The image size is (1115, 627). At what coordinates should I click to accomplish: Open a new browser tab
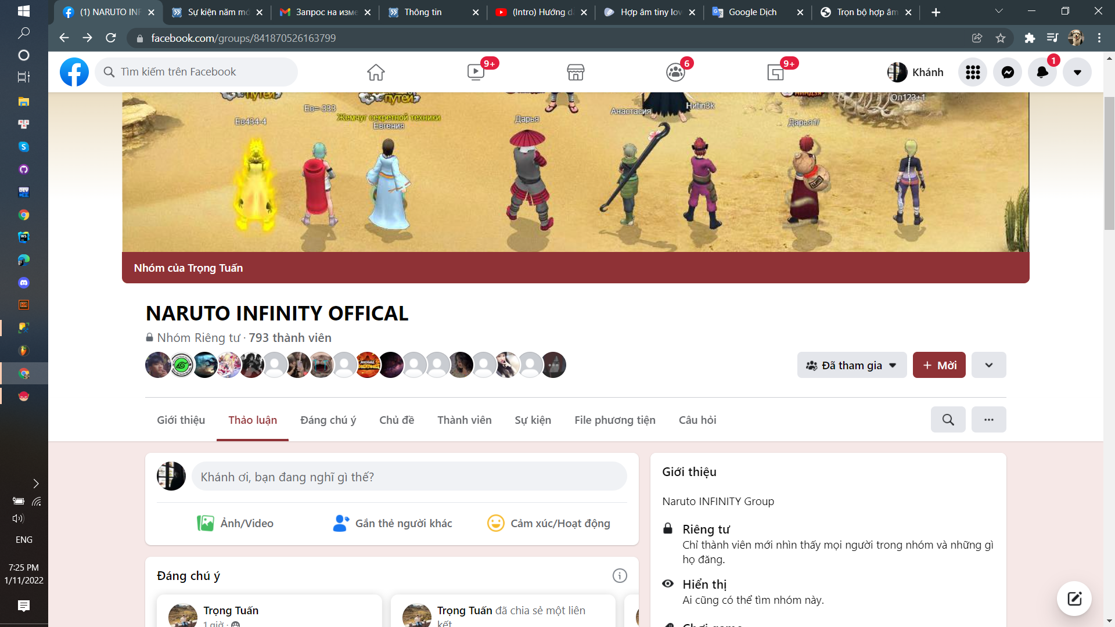coord(936,12)
